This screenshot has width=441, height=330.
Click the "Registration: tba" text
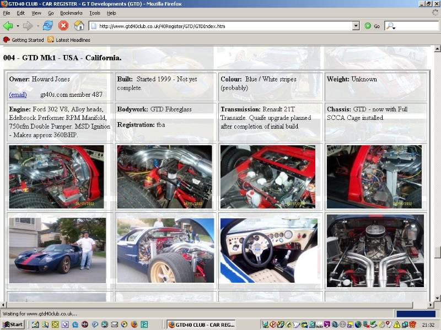(141, 125)
